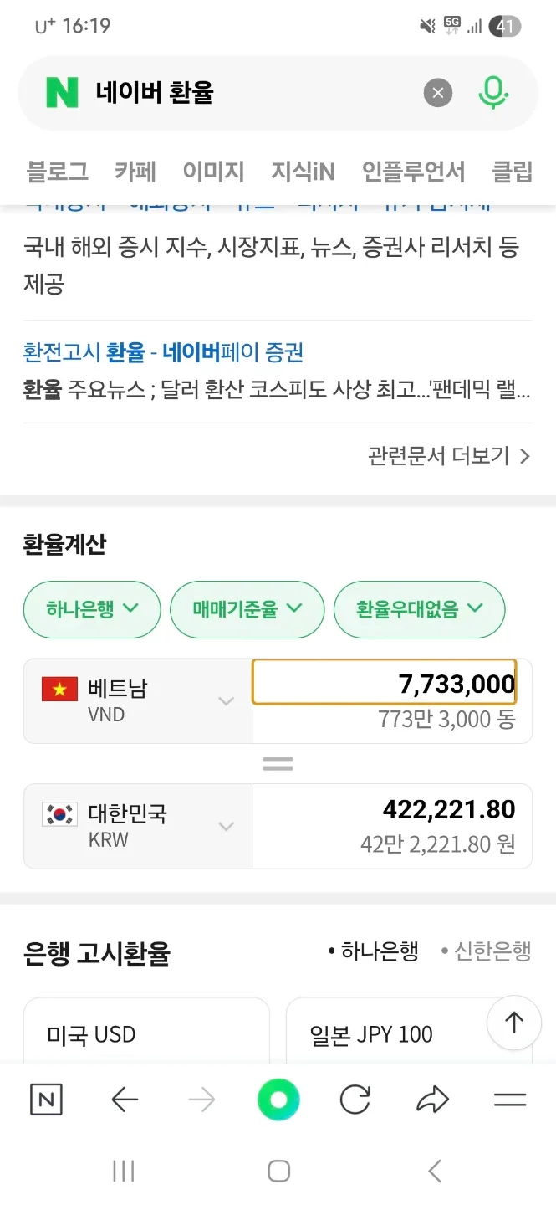Open Naver home from bottom N icon
Image resolution: width=556 pixels, height=1205 pixels.
tap(46, 1100)
